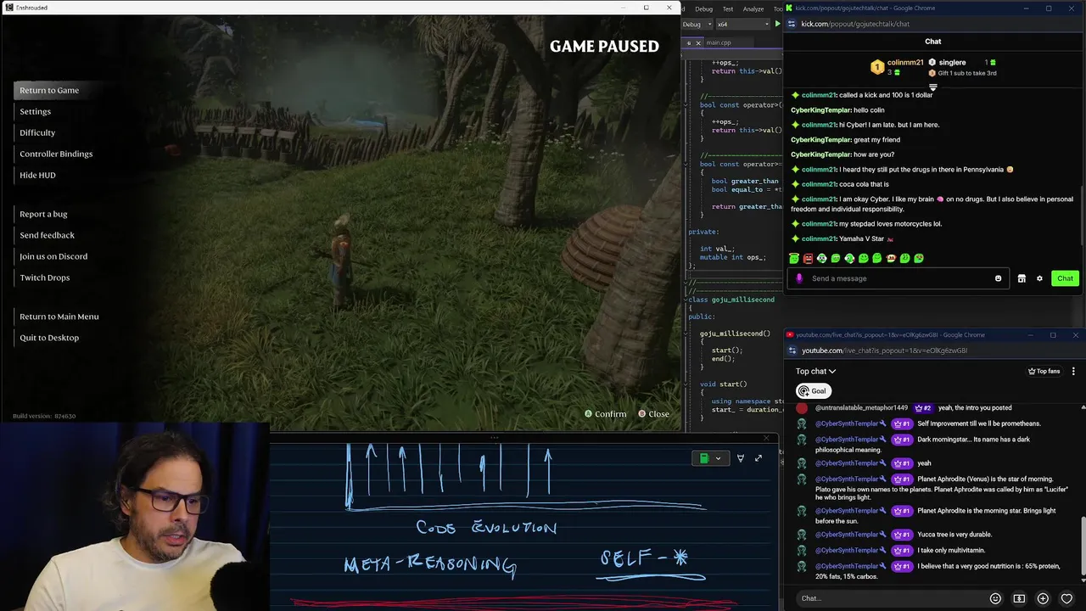Open Settings in the pause menu
Viewport: 1086px width, 611px height.
(x=35, y=111)
